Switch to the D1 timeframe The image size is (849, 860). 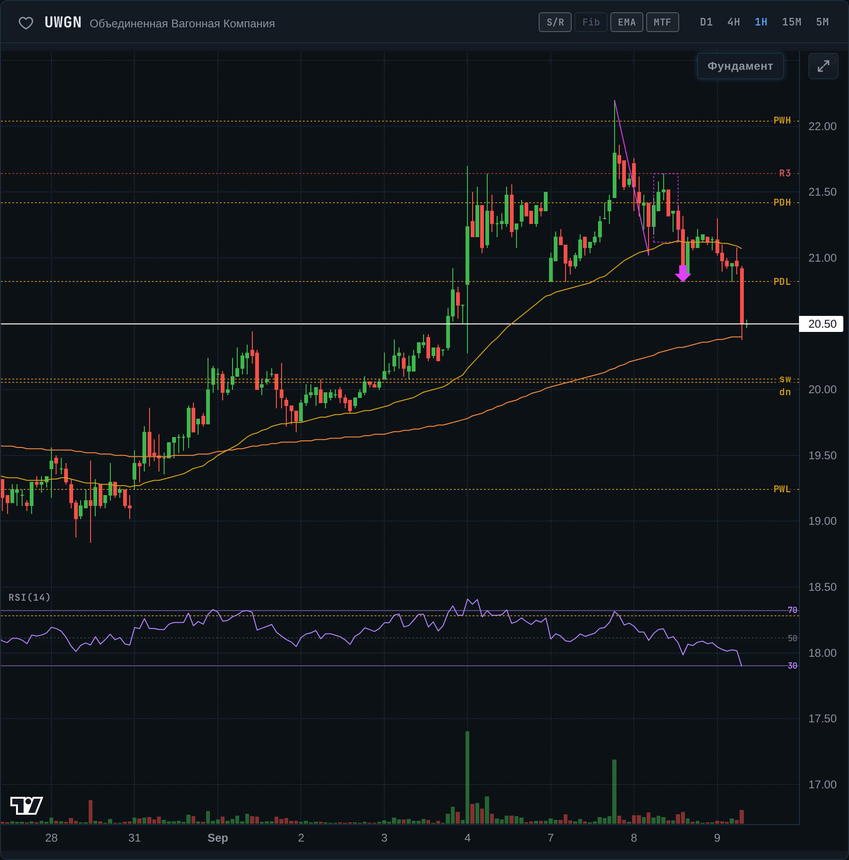coord(707,22)
